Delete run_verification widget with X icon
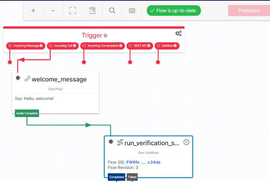The image size is (270, 182). pyautogui.click(x=186, y=142)
